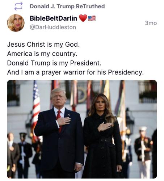Open BibleBeltDarlin's profile avatar
Screen dimensions: 164x181
pyautogui.click(x=16, y=23)
